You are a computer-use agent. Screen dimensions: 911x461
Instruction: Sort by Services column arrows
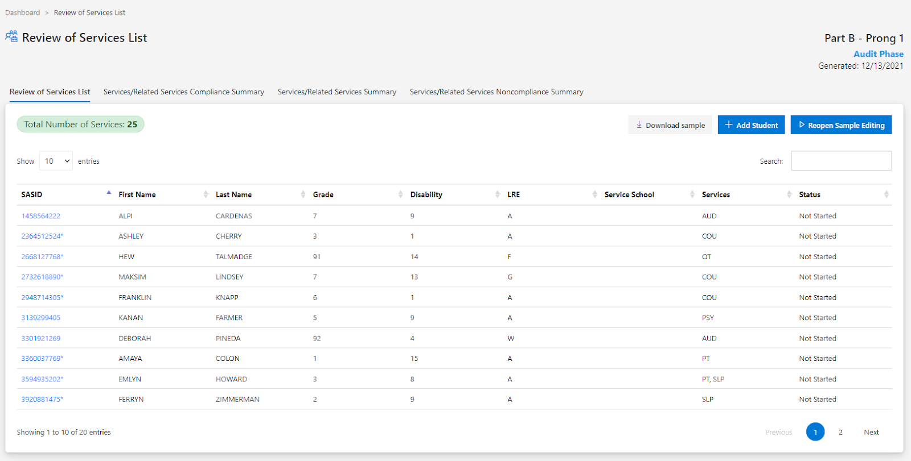point(789,194)
